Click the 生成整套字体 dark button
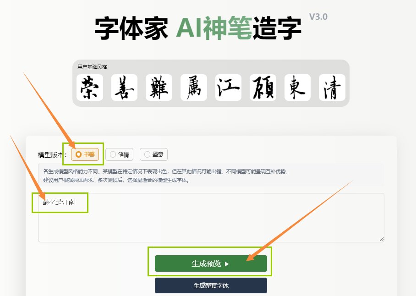 [x=211, y=285]
